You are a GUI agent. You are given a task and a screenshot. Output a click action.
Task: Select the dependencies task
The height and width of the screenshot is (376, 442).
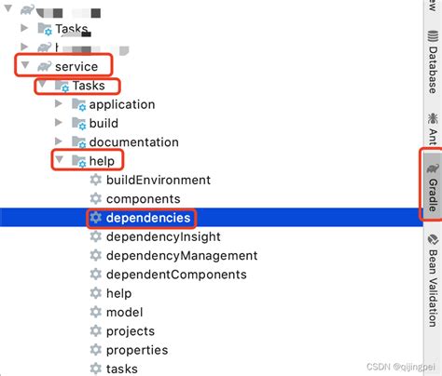212,218
